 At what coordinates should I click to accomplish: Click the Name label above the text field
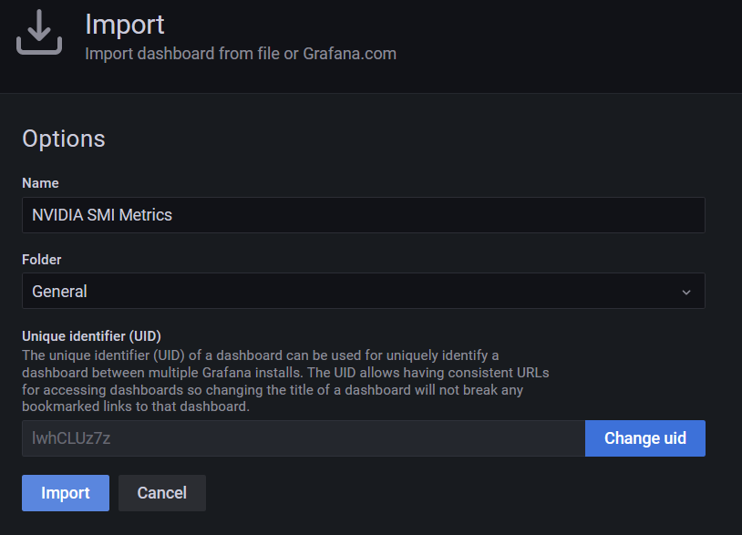pyautogui.click(x=40, y=183)
